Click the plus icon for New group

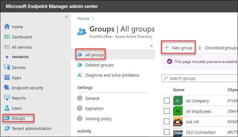point(167,47)
